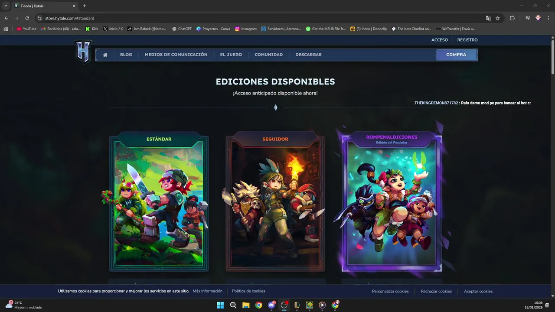
Task: Open the Inbox | Donoclip bookmark
Action: (368, 29)
